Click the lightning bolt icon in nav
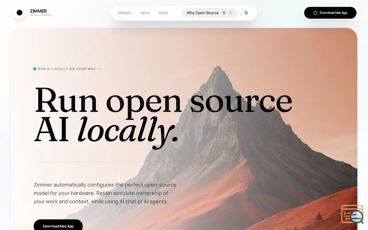Image resolution: width=368 pixels, height=230 pixels. (224, 13)
